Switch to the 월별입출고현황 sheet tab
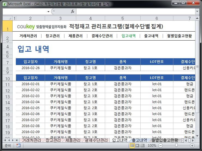 coord(165,140)
